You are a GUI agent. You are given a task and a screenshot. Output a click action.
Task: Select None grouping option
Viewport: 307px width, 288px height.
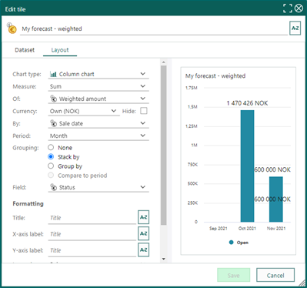point(51,147)
